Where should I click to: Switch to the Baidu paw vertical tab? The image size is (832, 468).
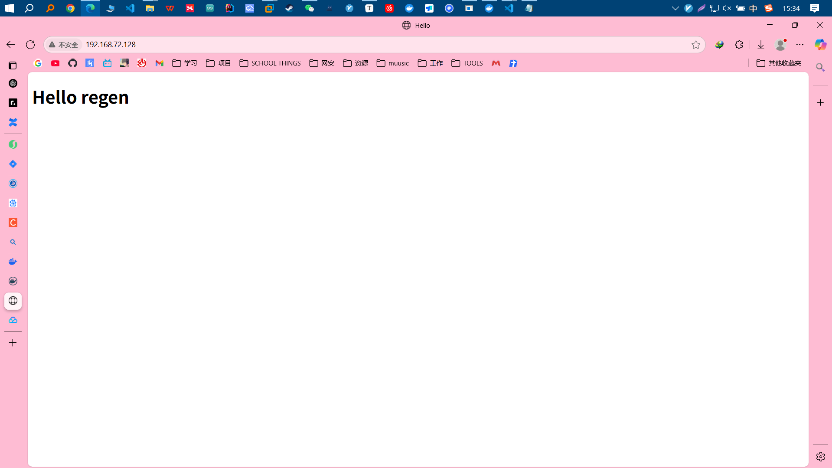click(x=13, y=203)
